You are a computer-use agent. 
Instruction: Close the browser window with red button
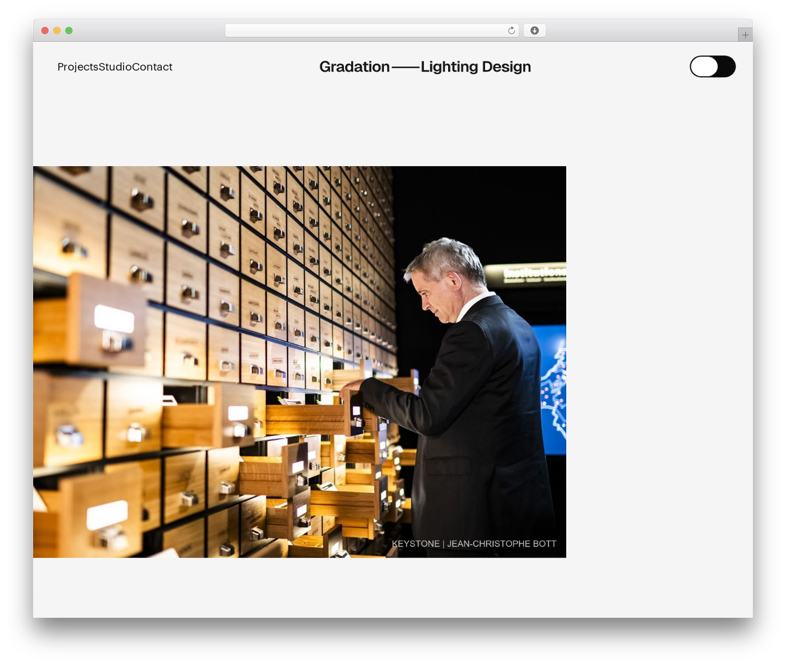click(45, 31)
